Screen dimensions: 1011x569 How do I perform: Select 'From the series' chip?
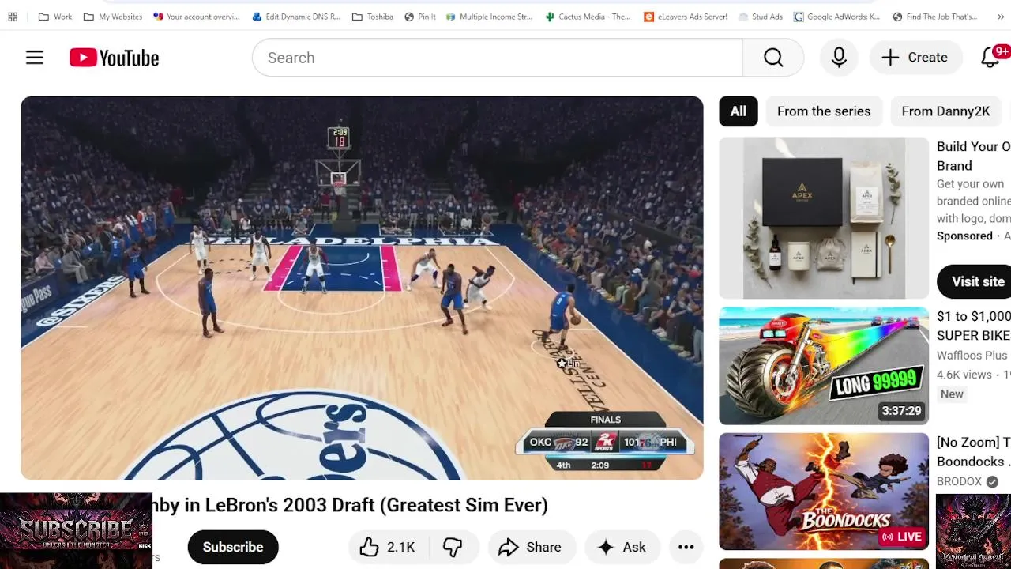coord(824,111)
